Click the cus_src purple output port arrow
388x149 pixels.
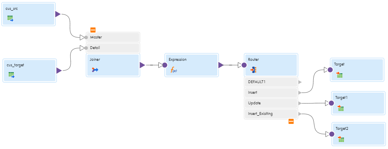coord(58,14)
